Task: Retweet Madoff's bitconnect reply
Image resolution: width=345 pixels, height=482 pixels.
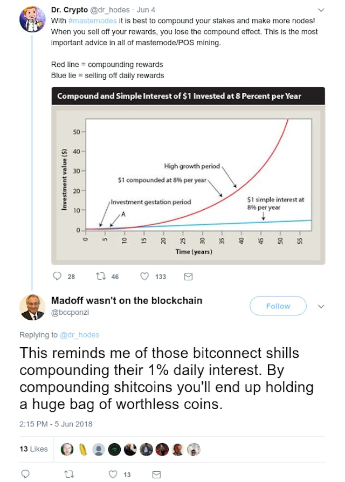Action: tap(69, 474)
